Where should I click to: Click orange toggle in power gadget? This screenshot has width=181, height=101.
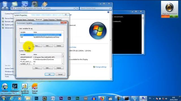[165, 16]
